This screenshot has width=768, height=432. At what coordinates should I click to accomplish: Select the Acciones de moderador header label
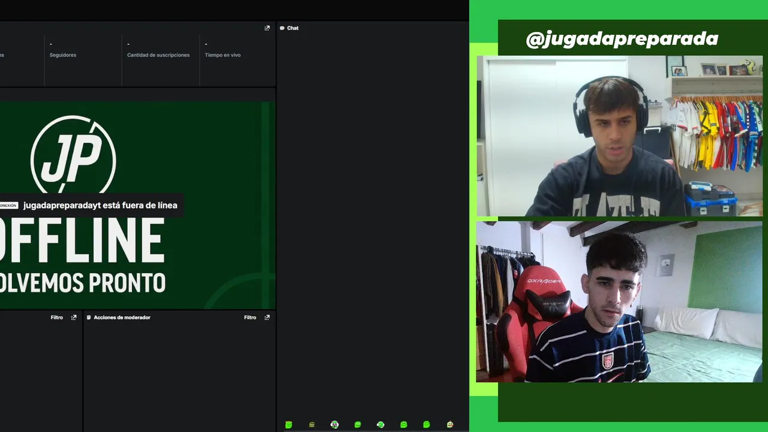point(122,317)
